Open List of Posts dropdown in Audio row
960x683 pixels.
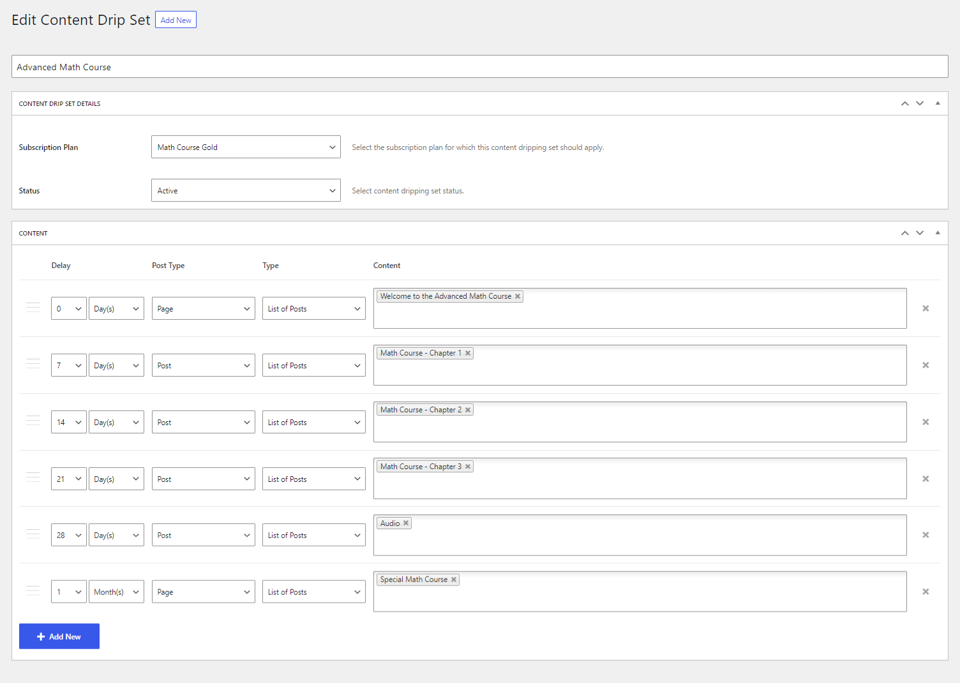pos(314,535)
